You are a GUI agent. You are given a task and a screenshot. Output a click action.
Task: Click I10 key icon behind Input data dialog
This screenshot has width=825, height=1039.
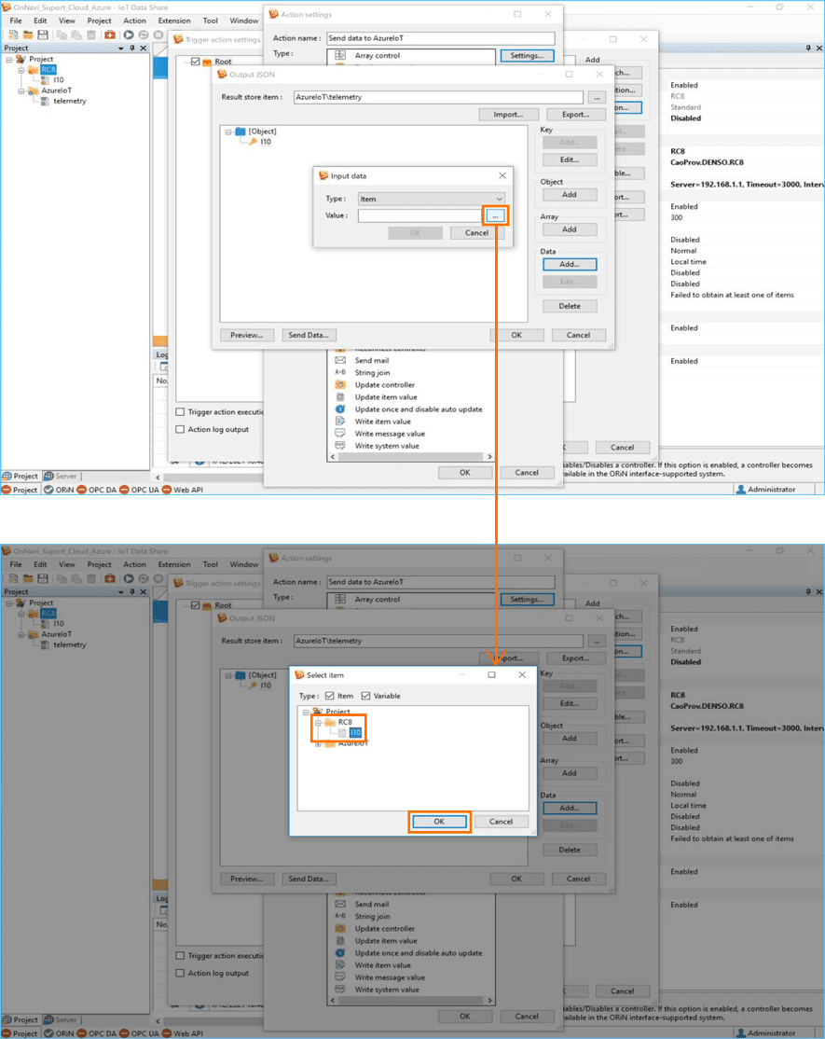pos(253,142)
